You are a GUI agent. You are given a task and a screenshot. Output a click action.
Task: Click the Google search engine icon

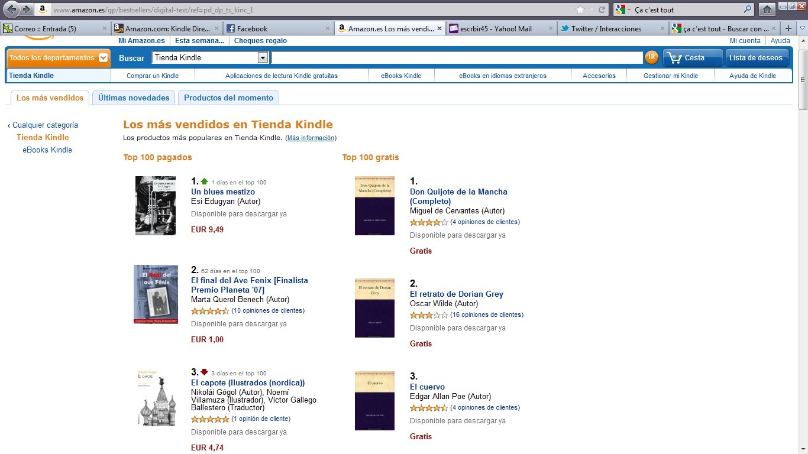point(619,9)
